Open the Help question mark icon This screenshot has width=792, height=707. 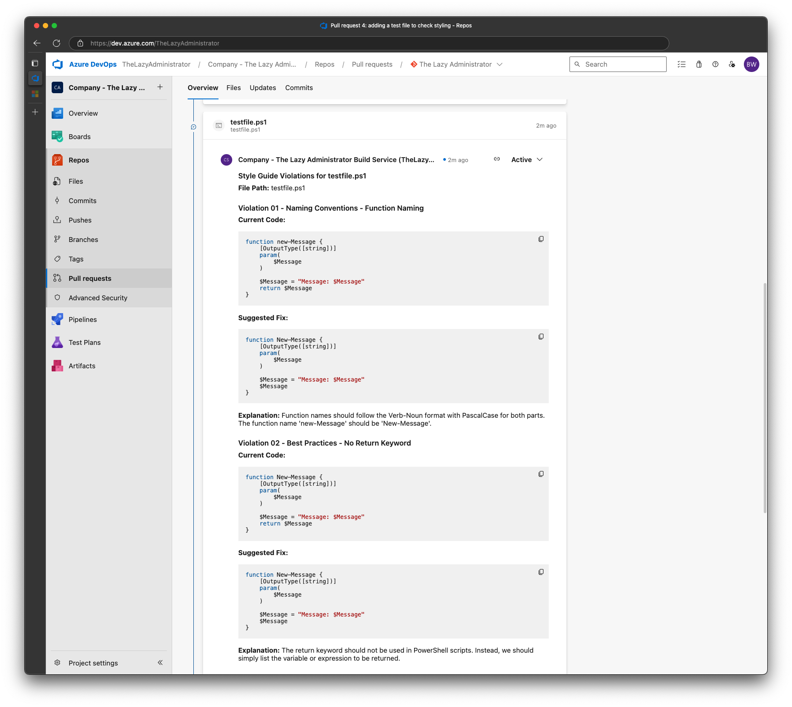[716, 64]
